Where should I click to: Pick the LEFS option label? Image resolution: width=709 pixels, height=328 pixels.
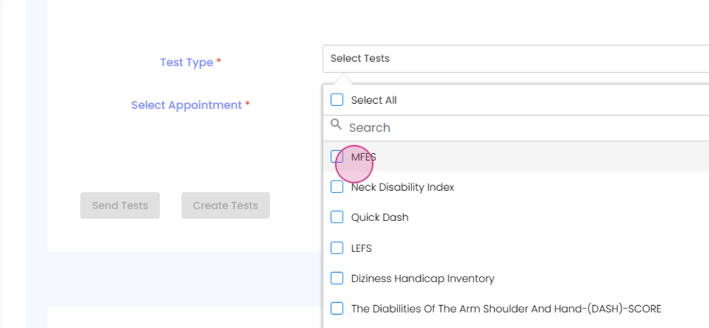point(361,248)
